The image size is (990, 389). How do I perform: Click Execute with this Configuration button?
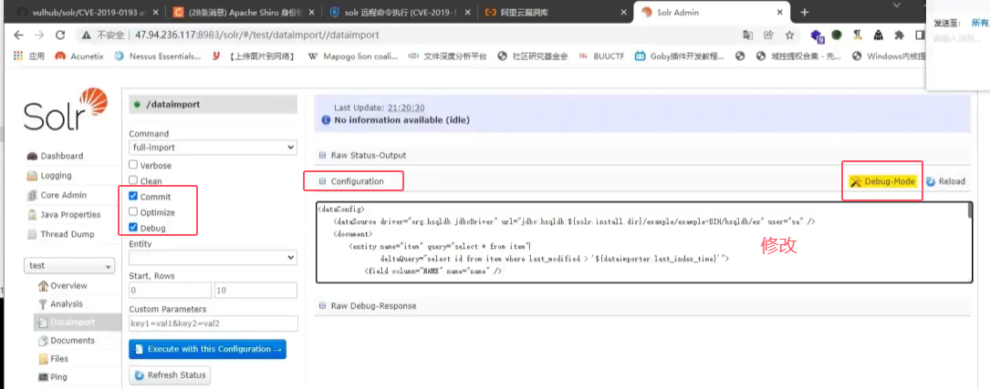208,349
